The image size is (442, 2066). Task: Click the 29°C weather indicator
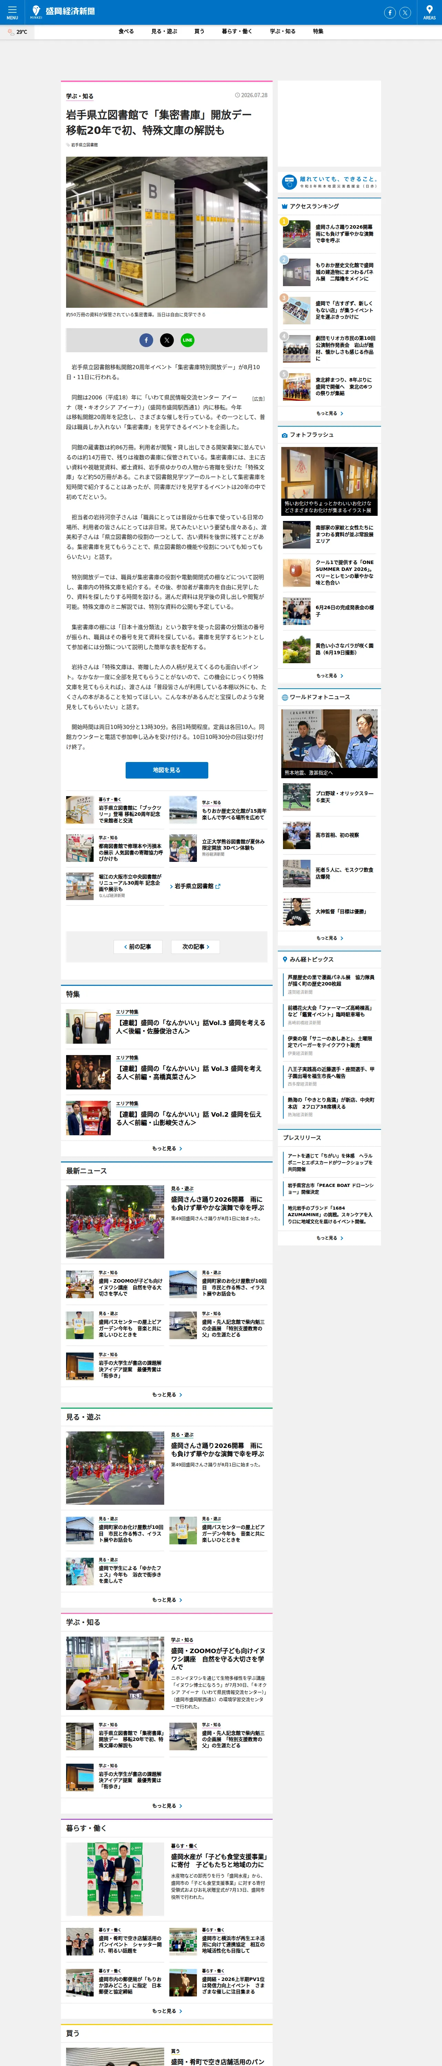(x=18, y=32)
